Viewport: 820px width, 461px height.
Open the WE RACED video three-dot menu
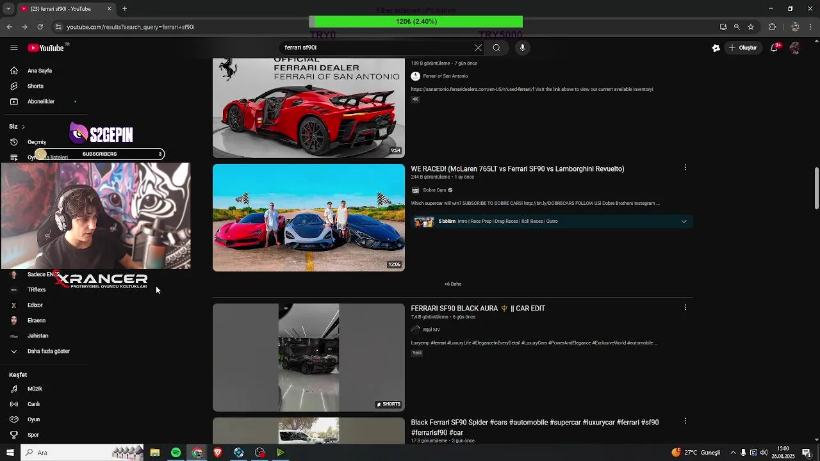(685, 168)
